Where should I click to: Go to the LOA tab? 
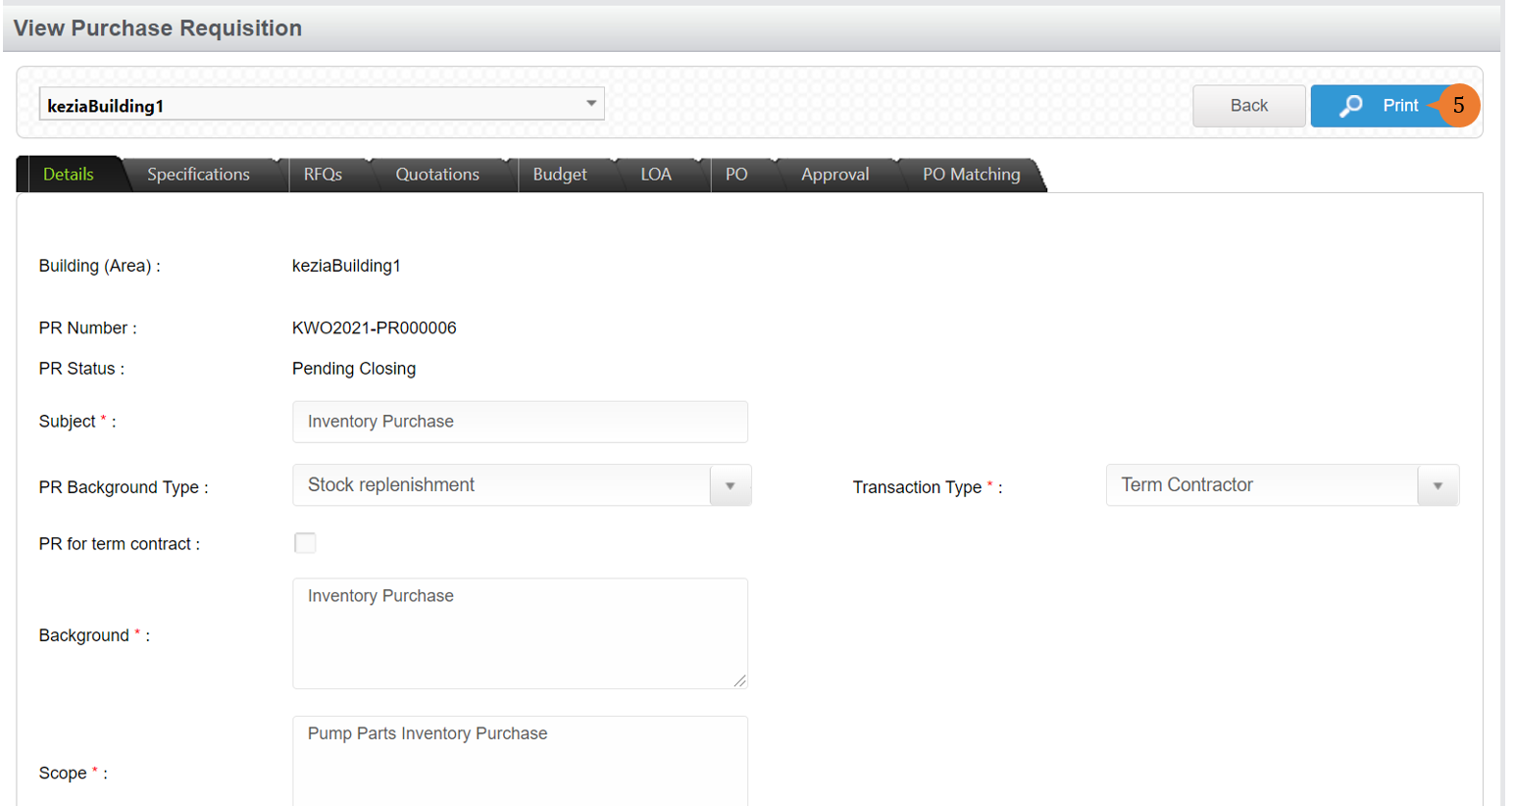coord(656,175)
